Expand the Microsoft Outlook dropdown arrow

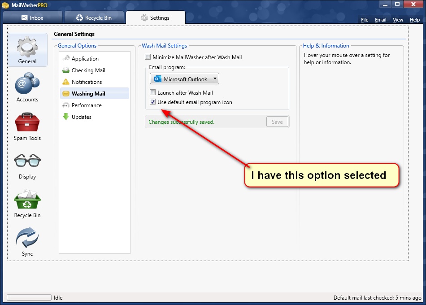(215, 78)
